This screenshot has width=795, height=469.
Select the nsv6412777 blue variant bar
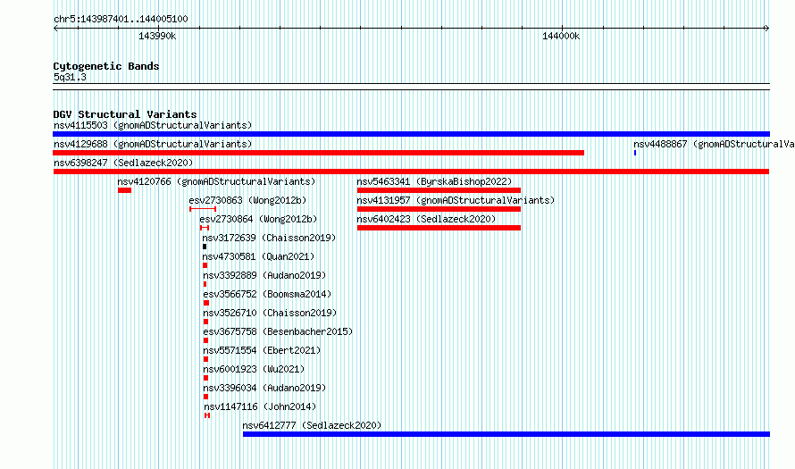pos(506,434)
